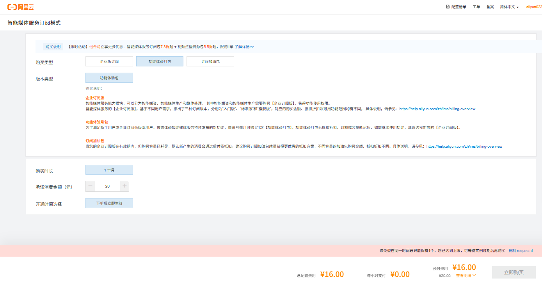Open 配置清单 in the top bar
This screenshot has height=284, width=542.
tap(456, 7)
